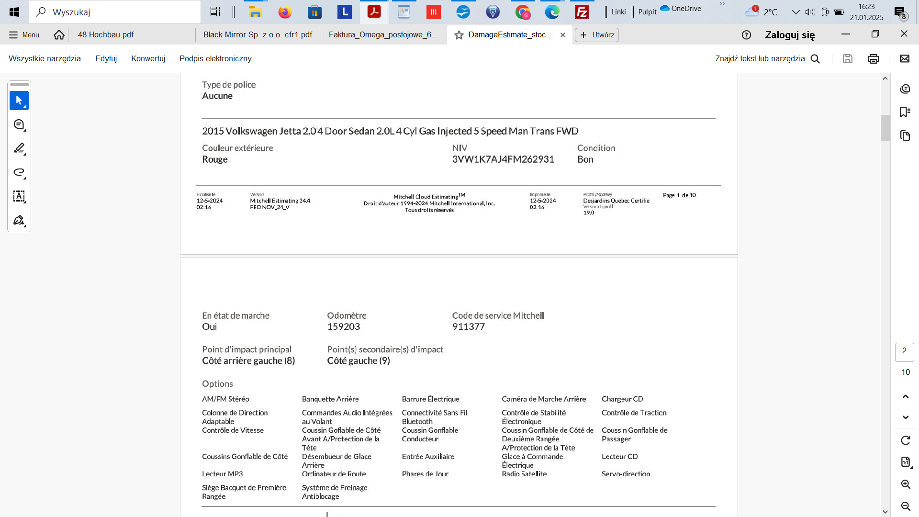Viewport: 919px width, 517px height.
Task: Click the 'Côté arrière gauche (8)' text
Action: (x=248, y=361)
